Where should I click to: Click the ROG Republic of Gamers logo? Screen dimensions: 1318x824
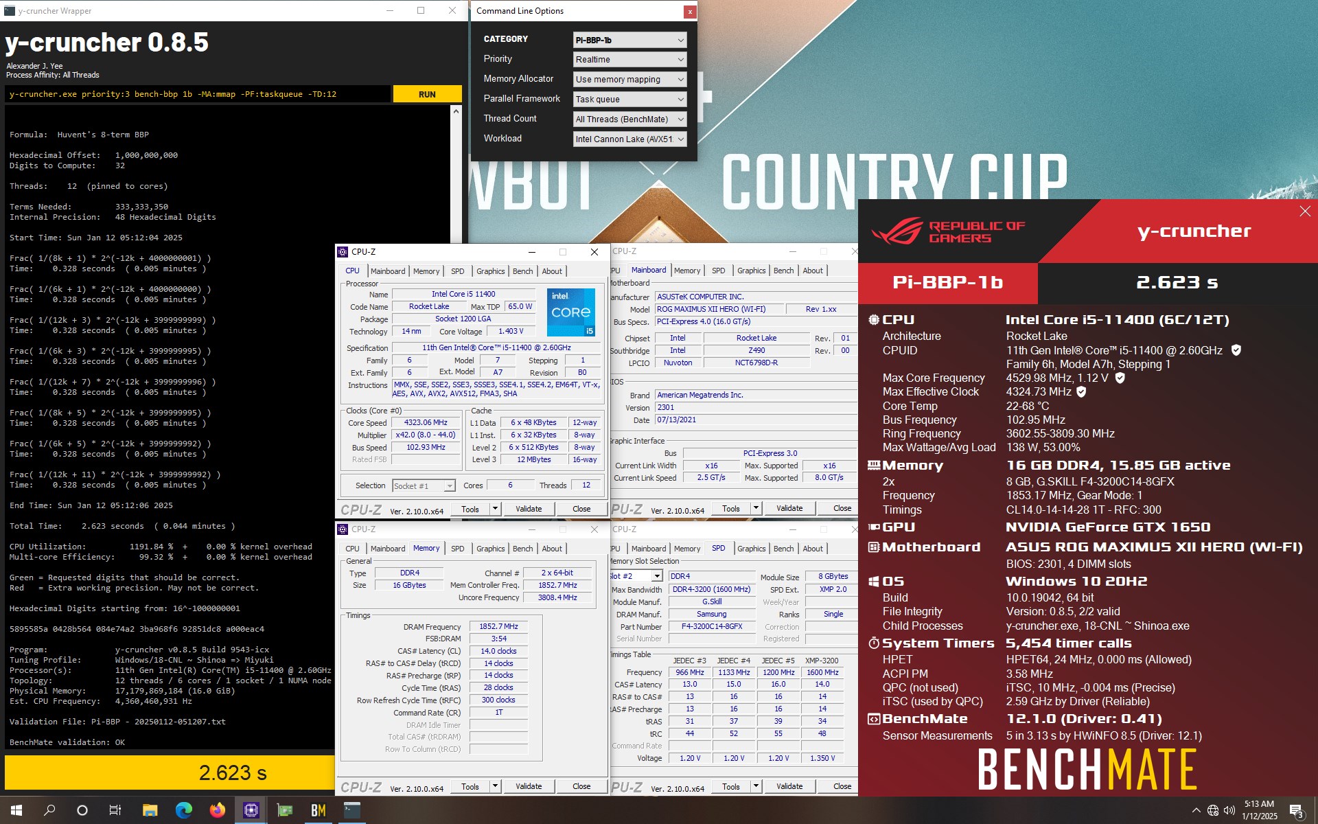point(948,232)
